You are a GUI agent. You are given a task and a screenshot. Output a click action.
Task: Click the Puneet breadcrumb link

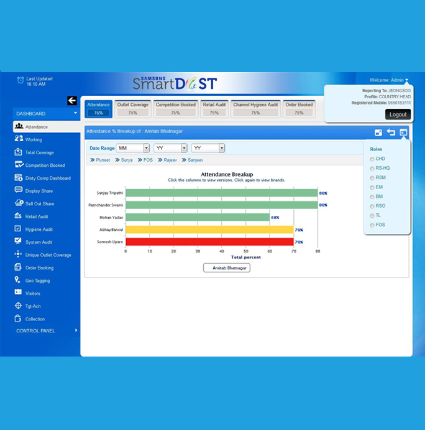point(103,160)
